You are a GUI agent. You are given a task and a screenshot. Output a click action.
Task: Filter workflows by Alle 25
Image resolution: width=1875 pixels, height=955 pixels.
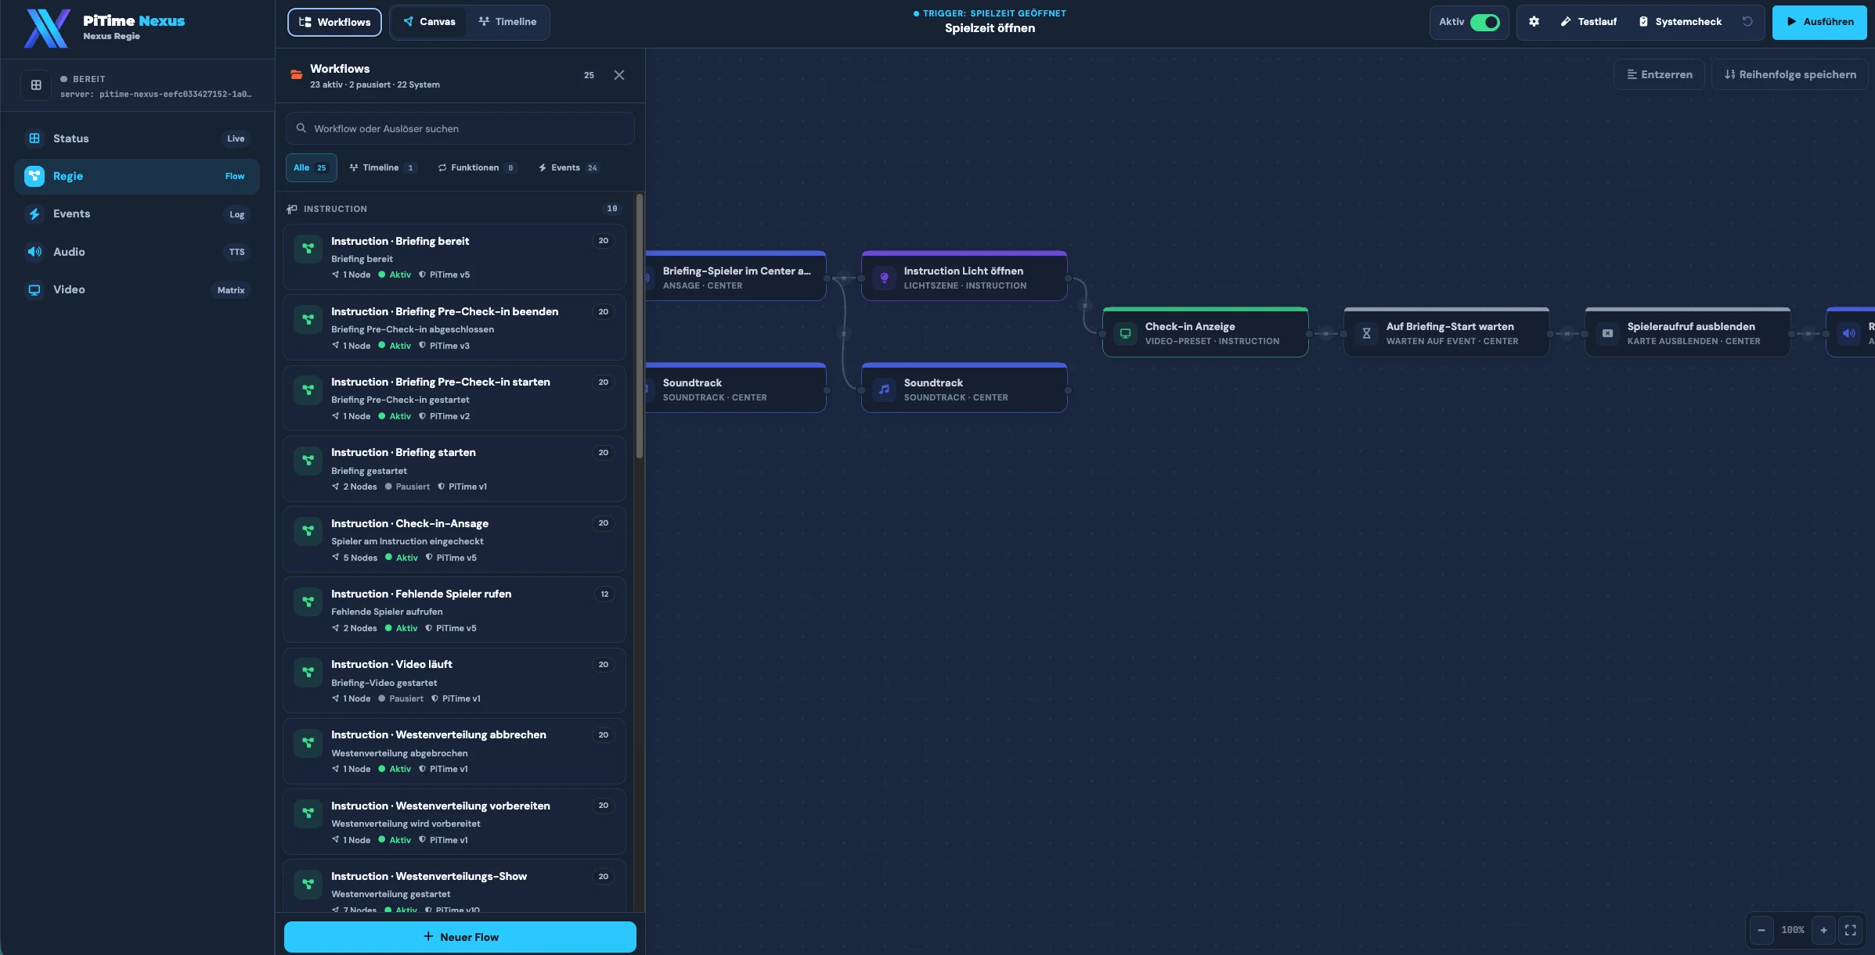[x=311, y=167]
